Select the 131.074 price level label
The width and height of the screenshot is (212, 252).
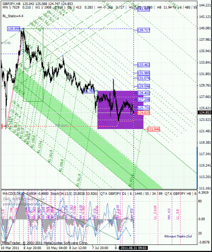tap(144, 78)
